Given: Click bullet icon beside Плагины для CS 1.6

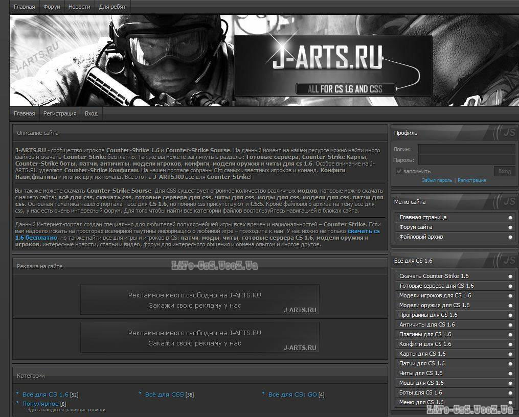Looking at the screenshot, I should (510, 335).
